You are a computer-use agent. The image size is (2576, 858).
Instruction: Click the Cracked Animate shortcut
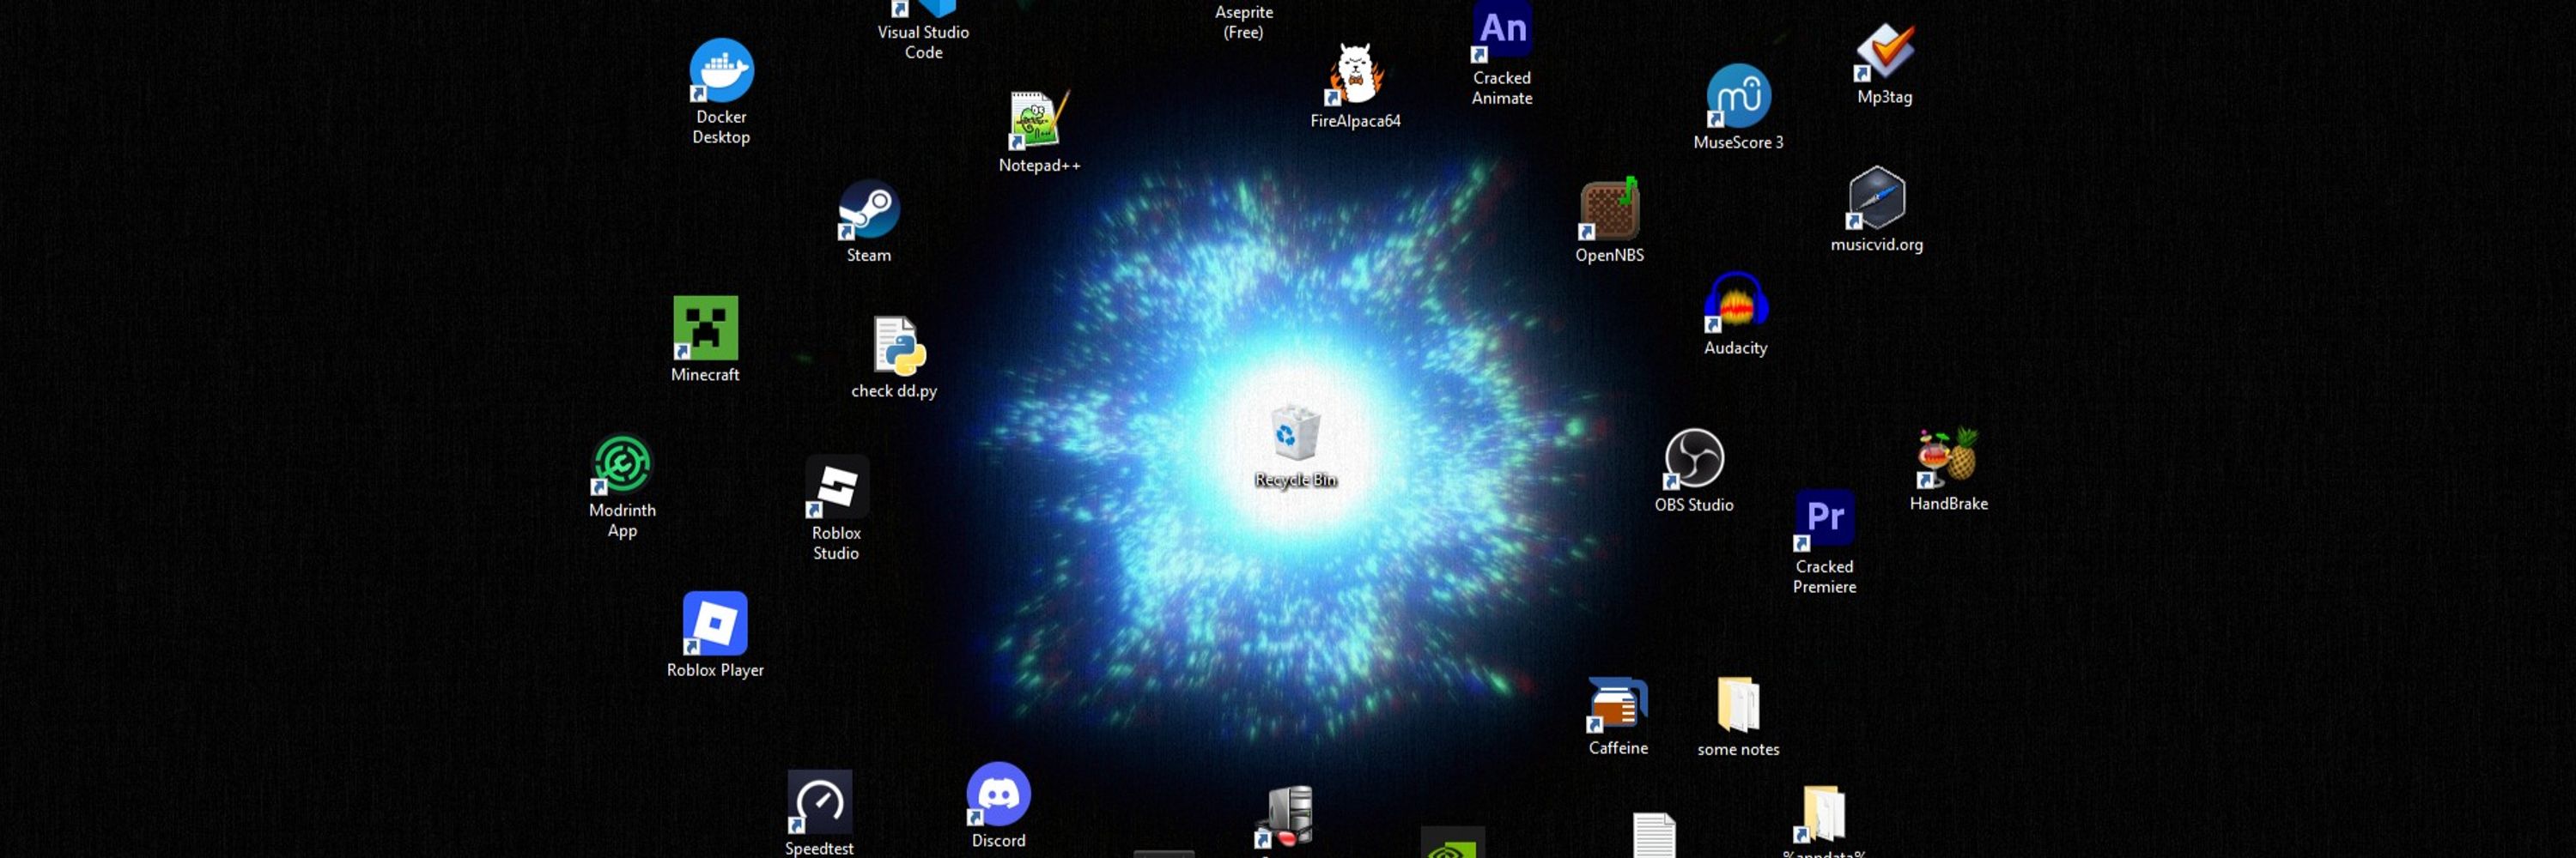tap(1502, 30)
